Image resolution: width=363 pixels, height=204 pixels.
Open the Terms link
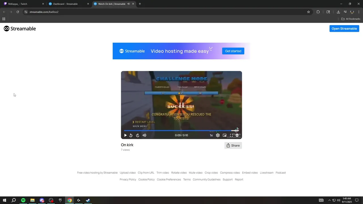click(x=187, y=179)
